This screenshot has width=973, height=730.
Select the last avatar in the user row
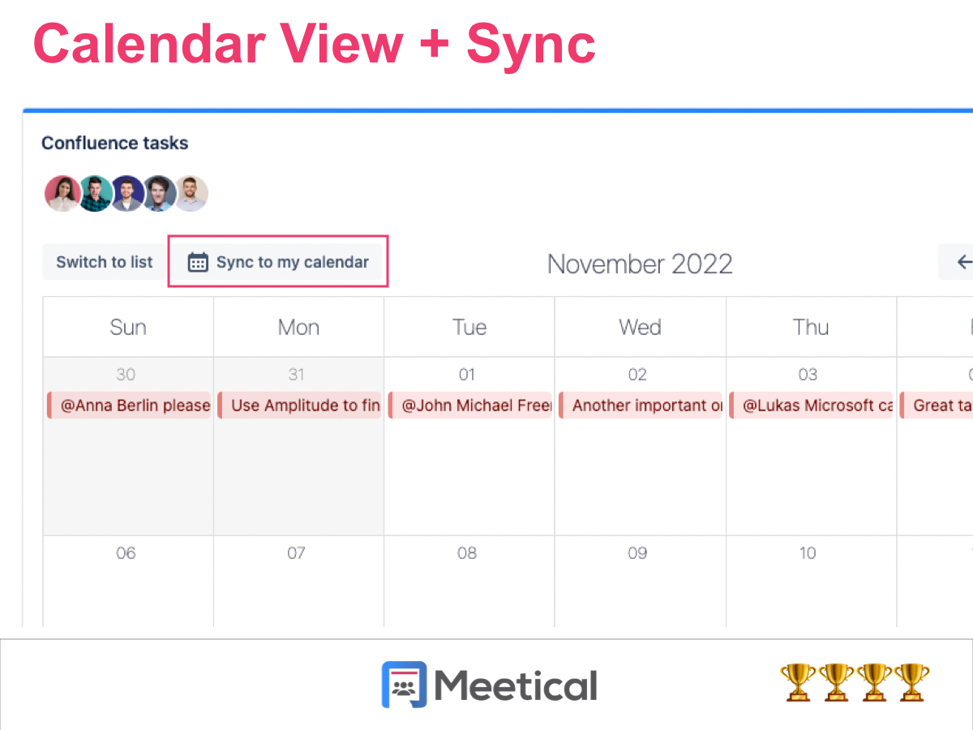pos(192,193)
